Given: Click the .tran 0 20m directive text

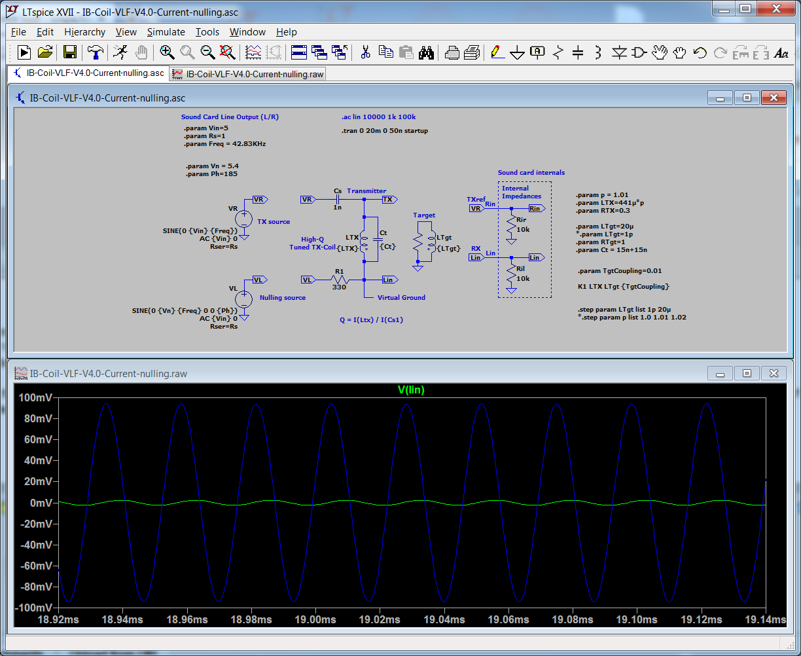Looking at the screenshot, I should coord(385,131).
